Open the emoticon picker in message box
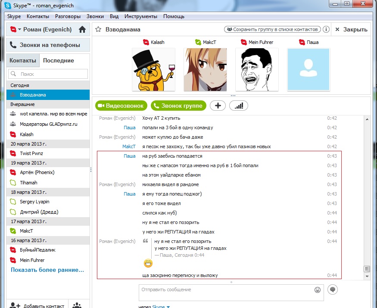The height and width of the screenshot is (308, 377). click(318, 289)
